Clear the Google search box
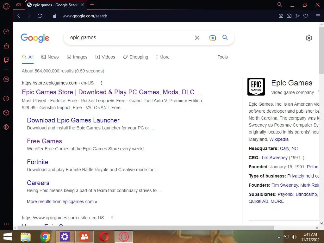 click(x=197, y=38)
